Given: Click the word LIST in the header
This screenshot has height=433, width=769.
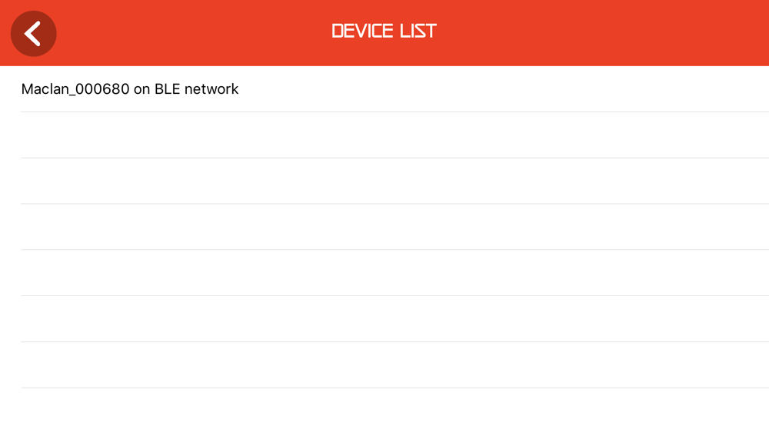Looking at the screenshot, I should [418, 32].
